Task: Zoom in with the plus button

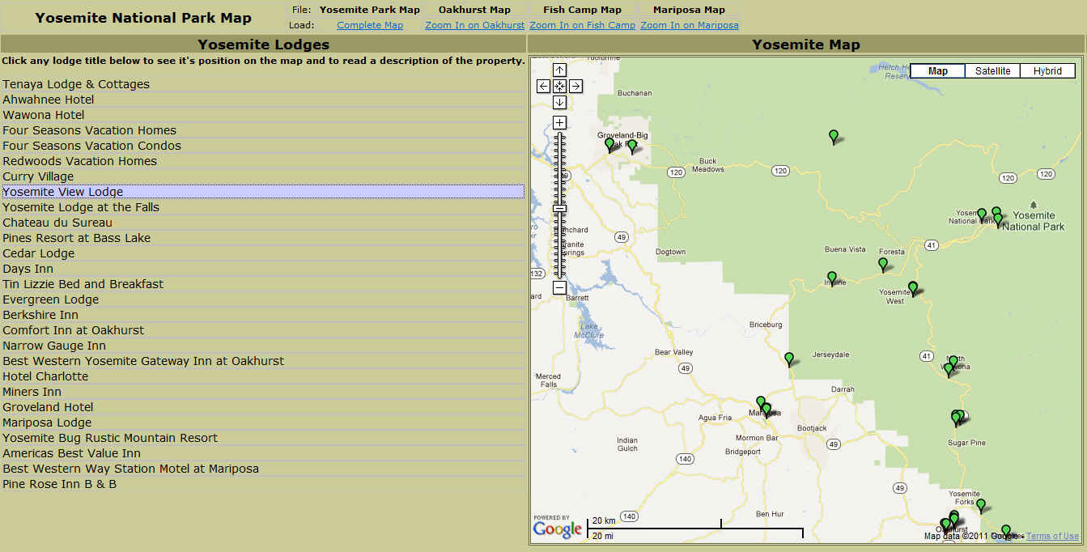Action: [559, 122]
